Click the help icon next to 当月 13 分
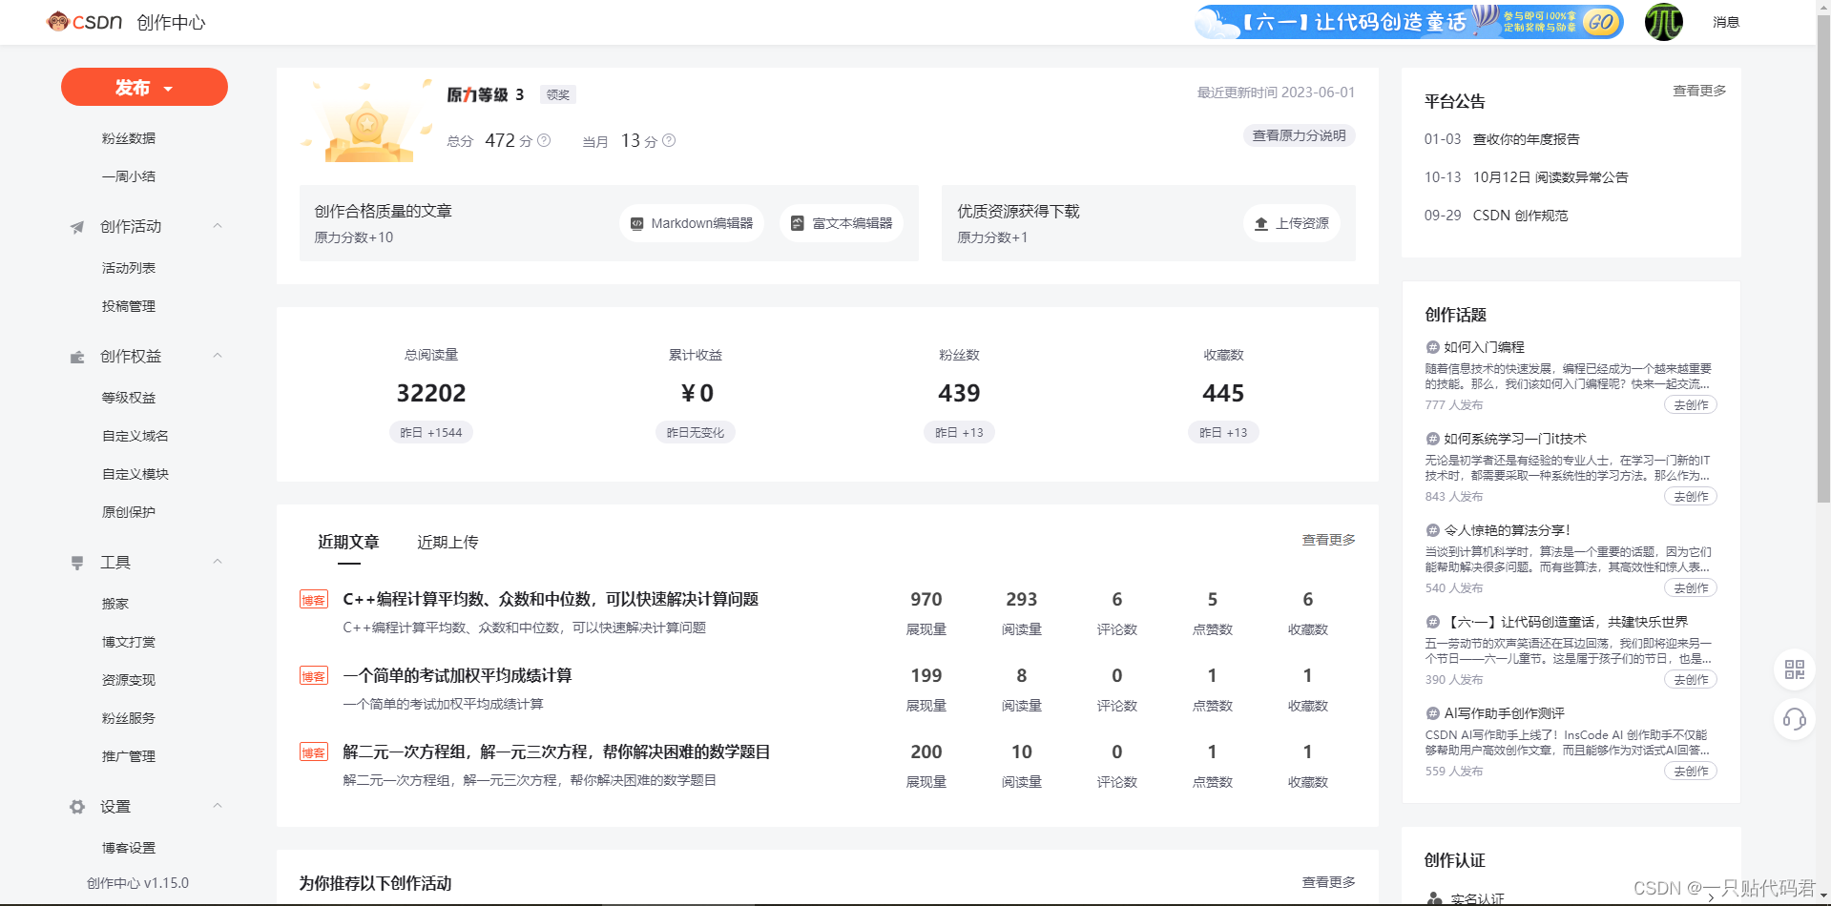Viewport: 1831px width, 906px height. point(669,140)
